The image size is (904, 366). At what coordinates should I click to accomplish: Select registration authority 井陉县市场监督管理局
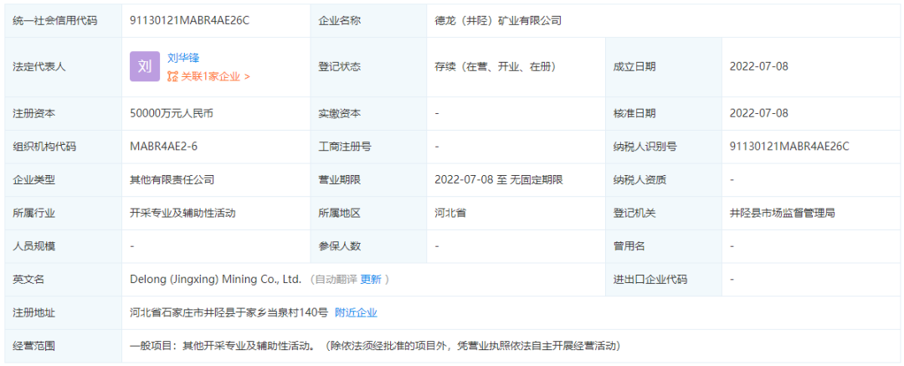(782, 213)
